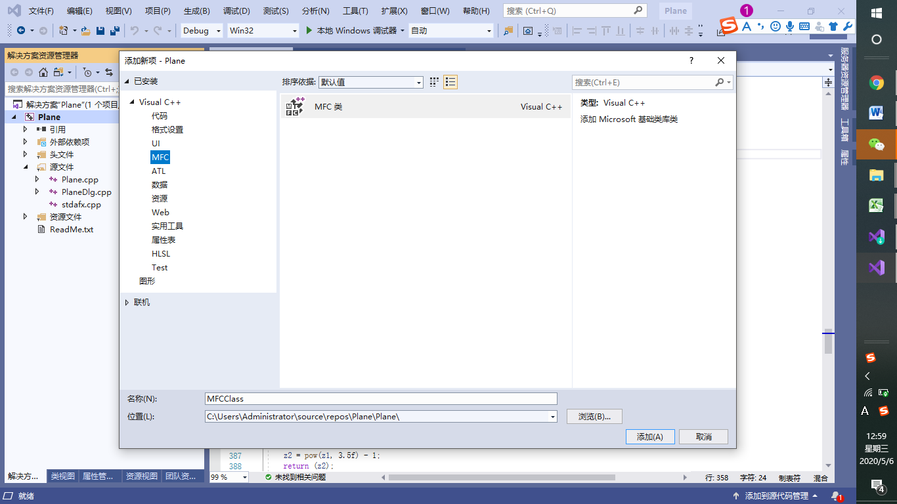Open the 排序依据 默认值 dropdown
The width and height of the screenshot is (897, 504).
[x=371, y=82]
